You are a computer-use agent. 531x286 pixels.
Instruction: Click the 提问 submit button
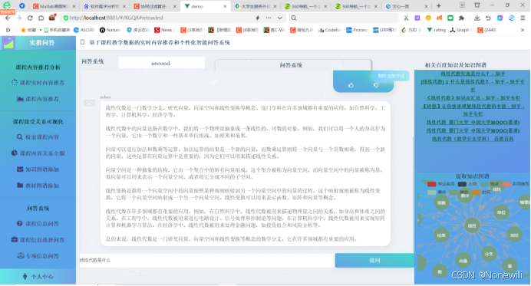click(374, 260)
